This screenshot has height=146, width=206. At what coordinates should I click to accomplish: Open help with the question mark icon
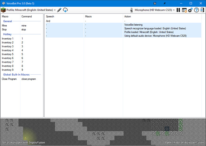(196, 10)
